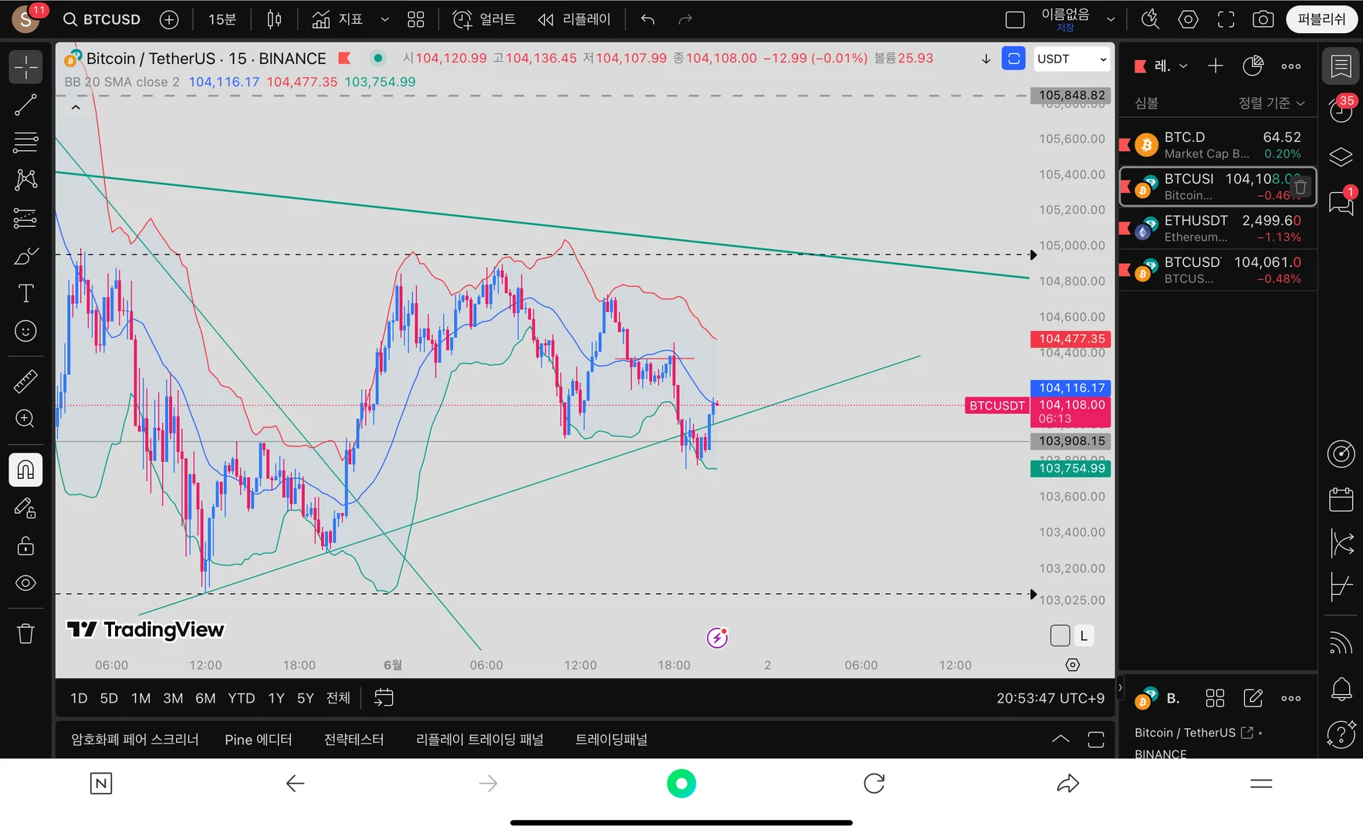1363x833 pixels.
Task: Maximize the bottom panel
Action: 1095,740
